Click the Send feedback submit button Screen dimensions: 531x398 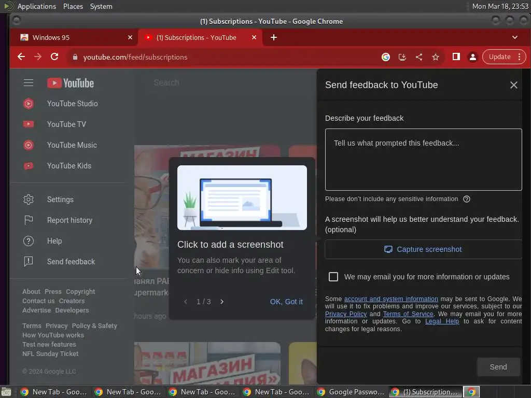point(498,367)
